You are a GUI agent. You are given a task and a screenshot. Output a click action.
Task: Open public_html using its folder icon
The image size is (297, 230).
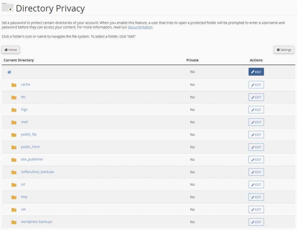14,147
